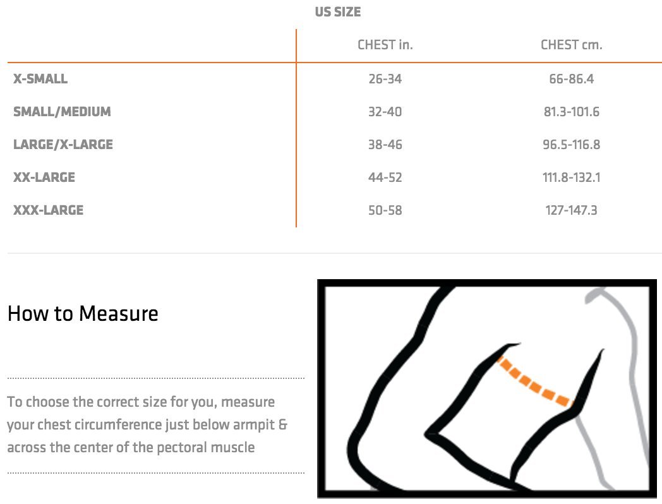662x504 pixels.
Task: Click the 38-46 chest inches value
Action: (385, 145)
